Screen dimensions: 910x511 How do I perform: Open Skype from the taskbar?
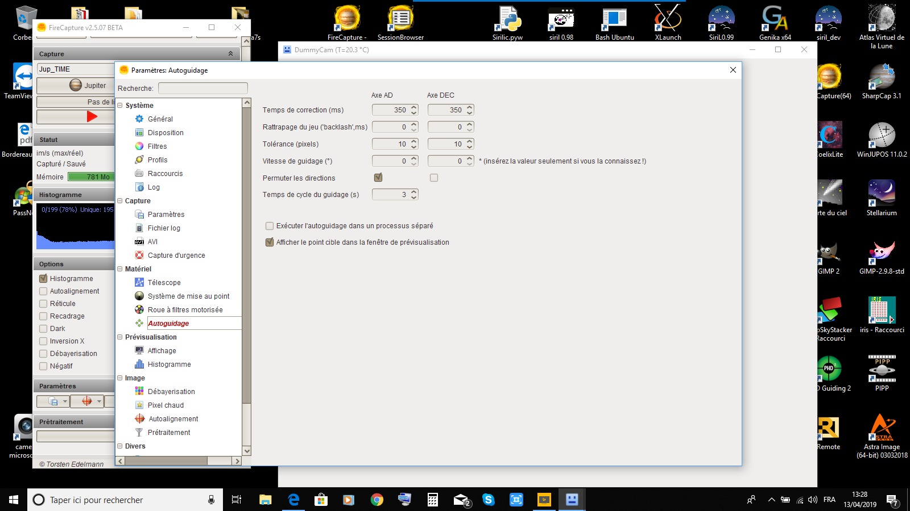click(488, 500)
